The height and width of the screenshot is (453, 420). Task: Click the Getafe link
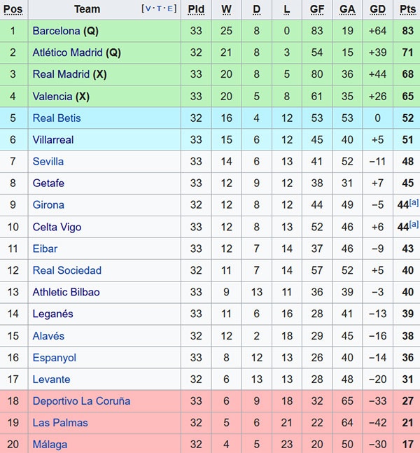coord(48,183)
